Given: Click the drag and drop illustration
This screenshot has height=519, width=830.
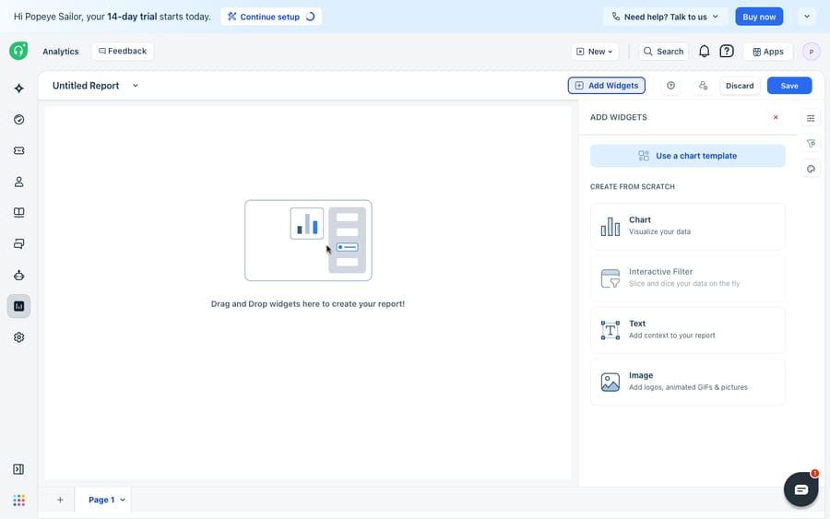Looking at the screenshot, I should click(308, 241).
